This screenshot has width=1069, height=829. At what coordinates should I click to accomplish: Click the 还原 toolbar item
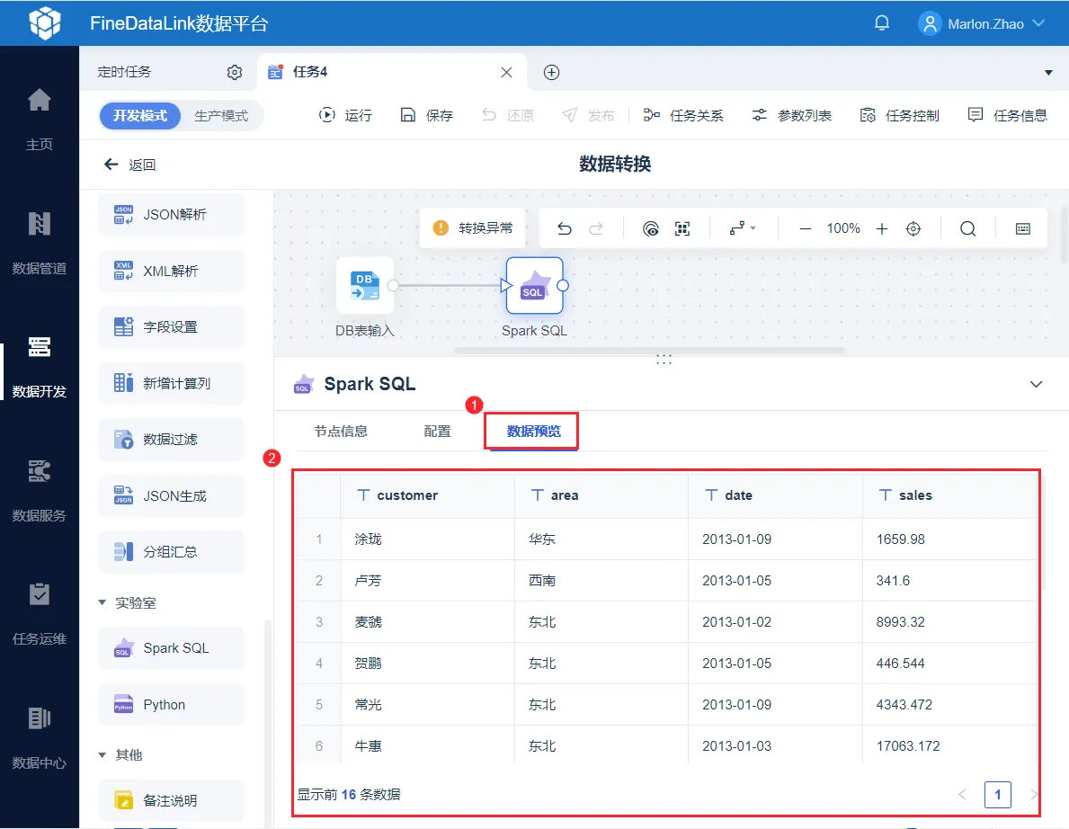[508, 115]
